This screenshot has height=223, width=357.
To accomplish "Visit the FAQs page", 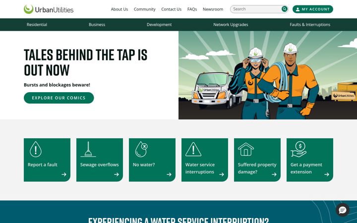I will click(x=192, y=9).
